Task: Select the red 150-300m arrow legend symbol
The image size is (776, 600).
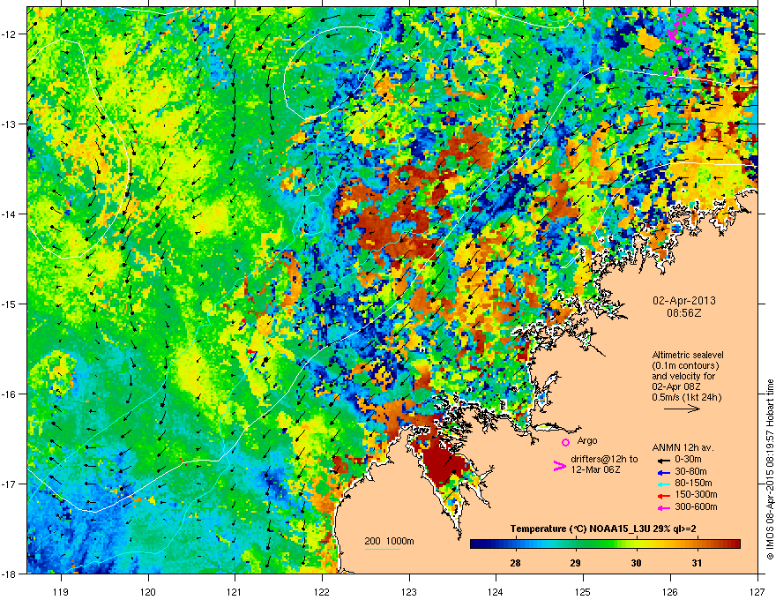Action: click(x=663, y=494)
